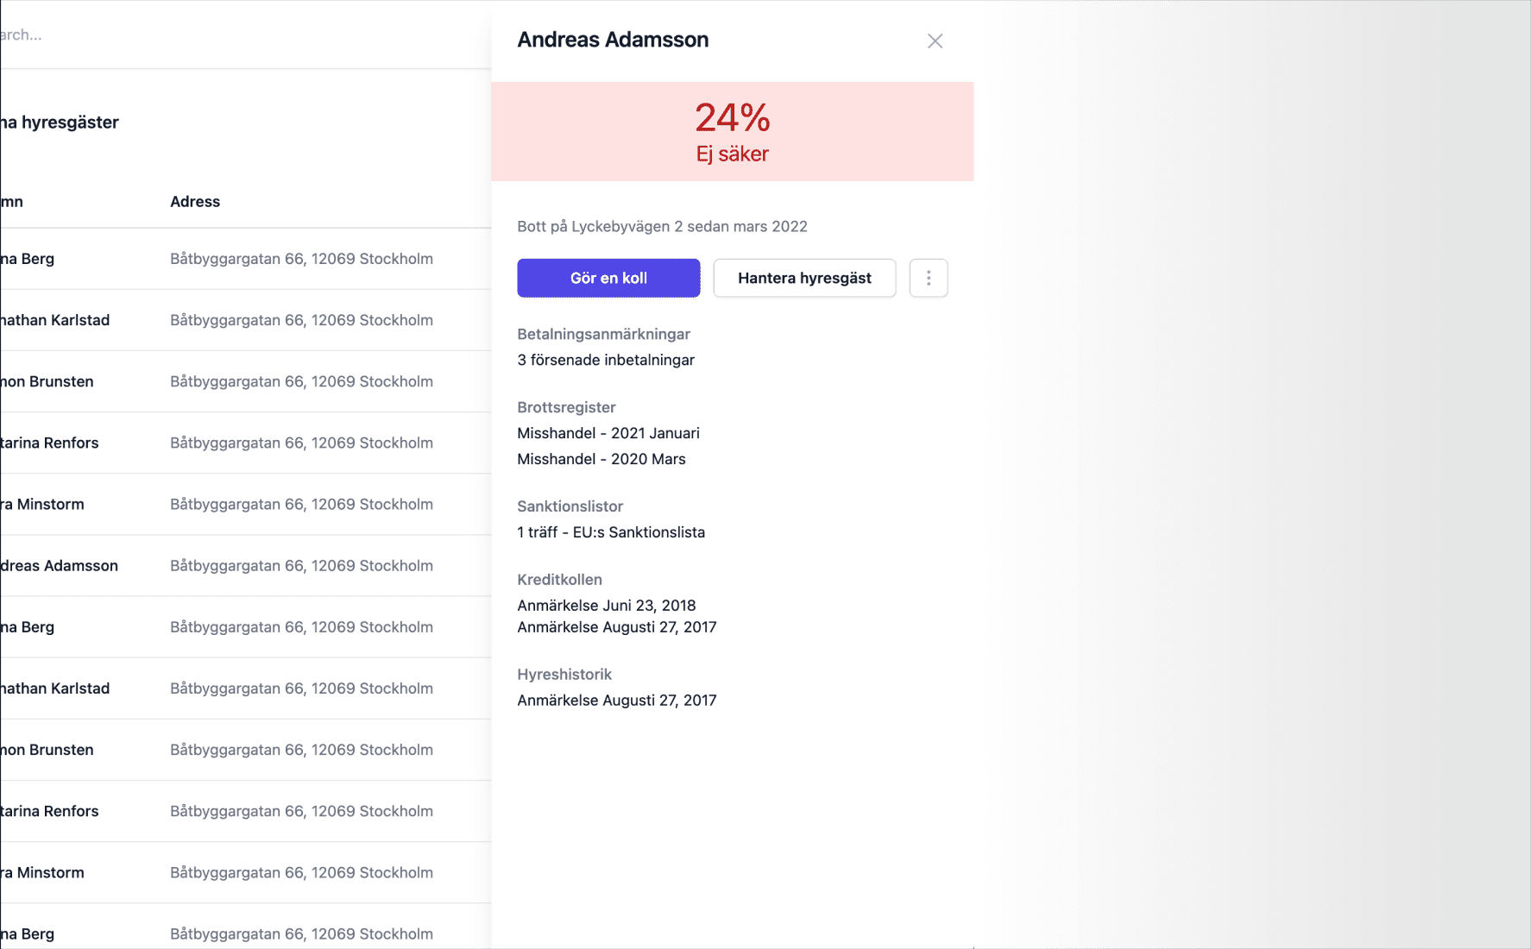
Task: Select the first Renfors tenant row
Action: tap(245, 442)
